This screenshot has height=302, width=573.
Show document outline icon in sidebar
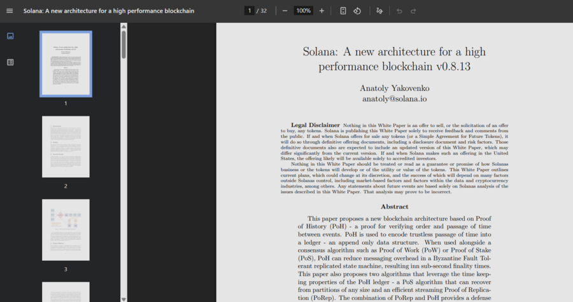point(10,62)
